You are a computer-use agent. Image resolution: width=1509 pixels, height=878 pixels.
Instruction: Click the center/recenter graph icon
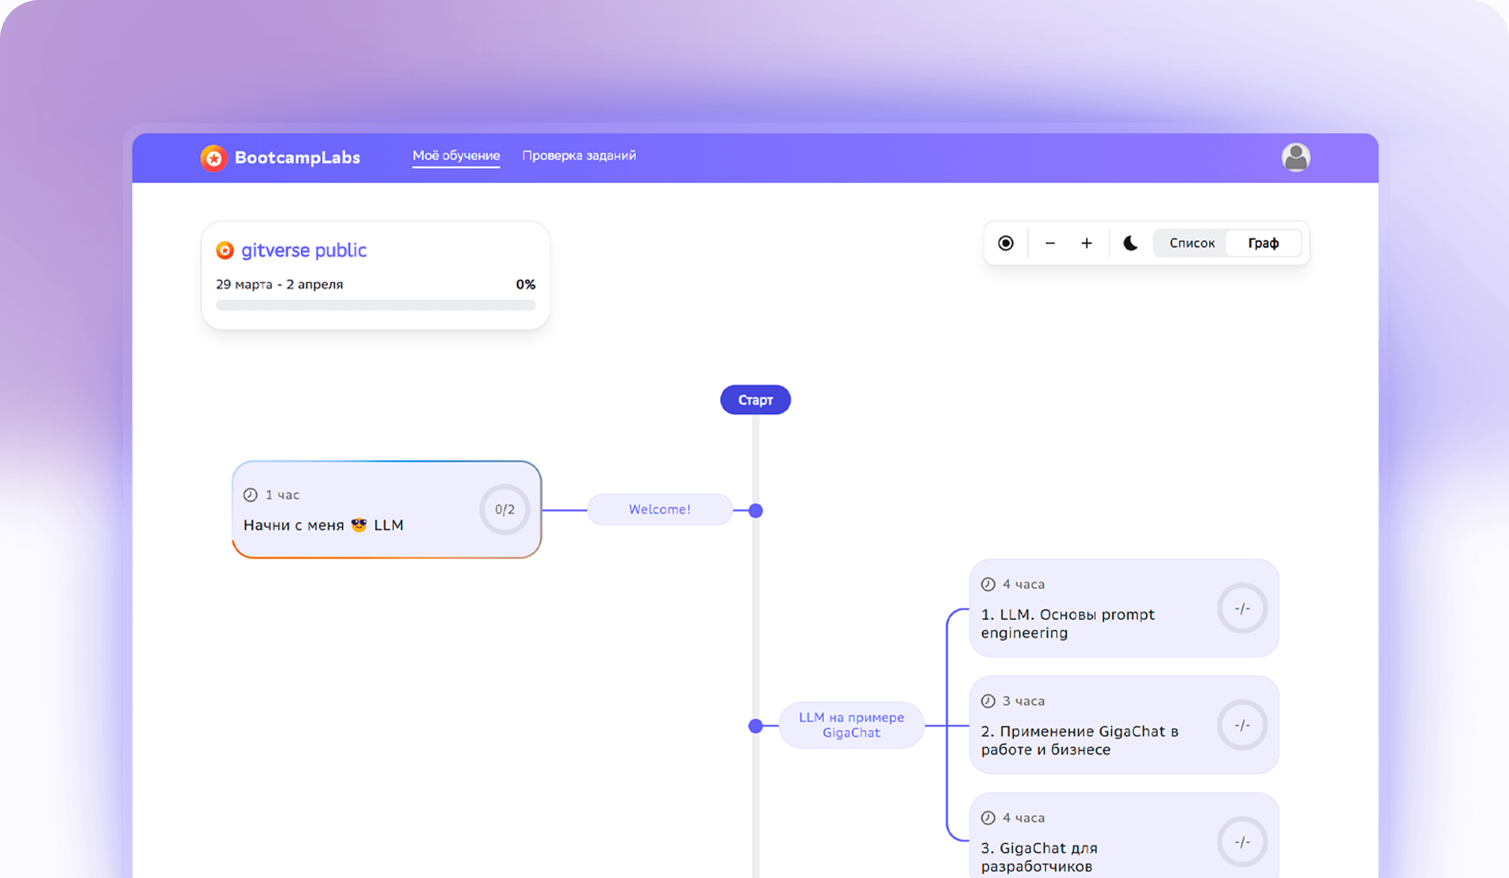click(1006, 243)
